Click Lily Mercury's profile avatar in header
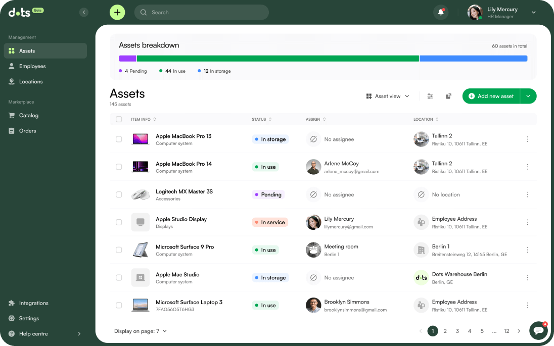 pyautogui.click(x=475, y=12)
